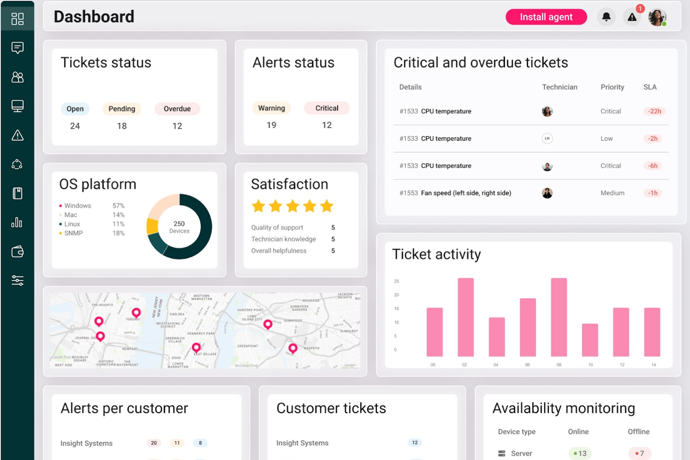This screenshot has width=690, height=460.
Task: Click the tallest Ticket activity bar
Action: 465,317
